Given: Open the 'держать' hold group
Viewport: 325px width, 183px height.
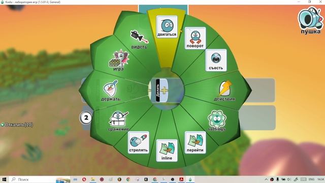Looking at the screenshot, I should 111,90.
